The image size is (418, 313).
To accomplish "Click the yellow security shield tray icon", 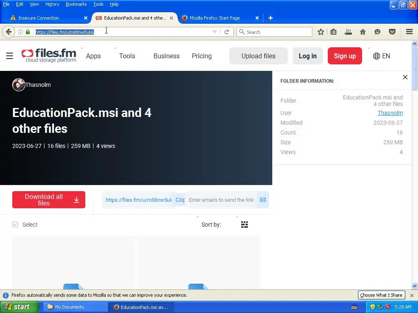I will [373, 307].
